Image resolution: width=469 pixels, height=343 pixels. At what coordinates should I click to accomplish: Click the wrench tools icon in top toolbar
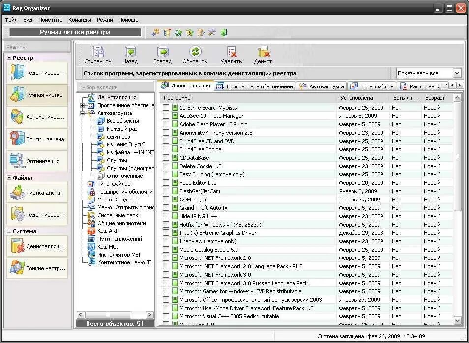coord(212,32)
